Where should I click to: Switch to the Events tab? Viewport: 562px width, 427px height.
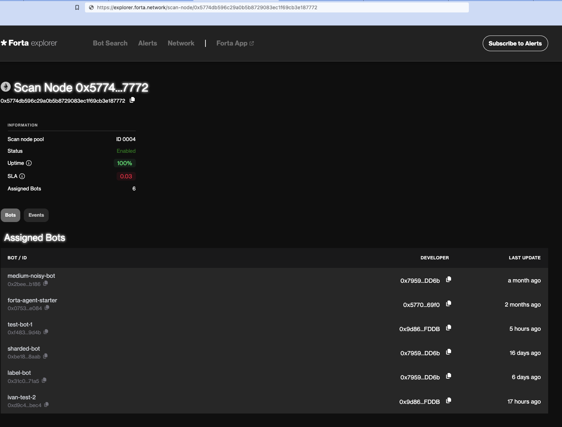[36, 215]
